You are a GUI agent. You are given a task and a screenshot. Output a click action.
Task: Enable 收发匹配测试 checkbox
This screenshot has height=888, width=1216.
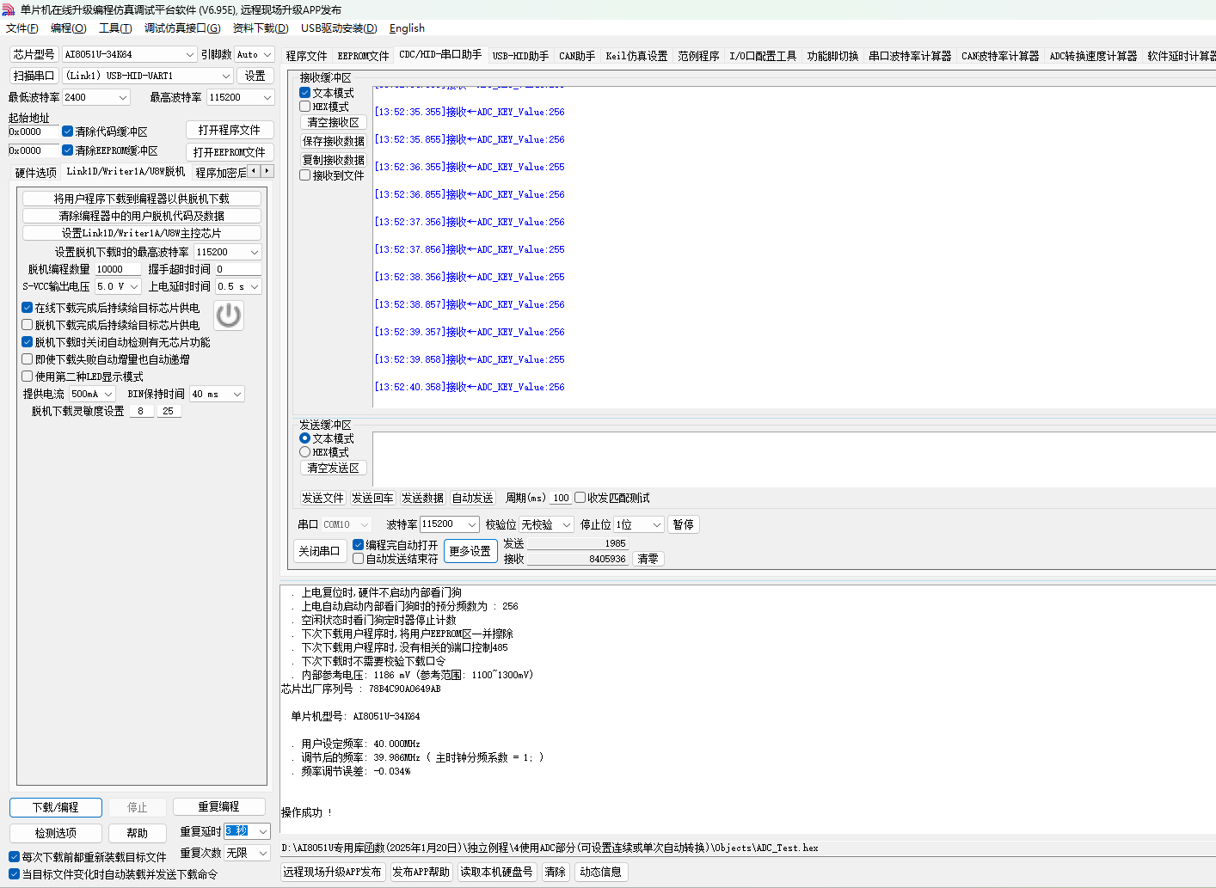(x=580, y=498)
